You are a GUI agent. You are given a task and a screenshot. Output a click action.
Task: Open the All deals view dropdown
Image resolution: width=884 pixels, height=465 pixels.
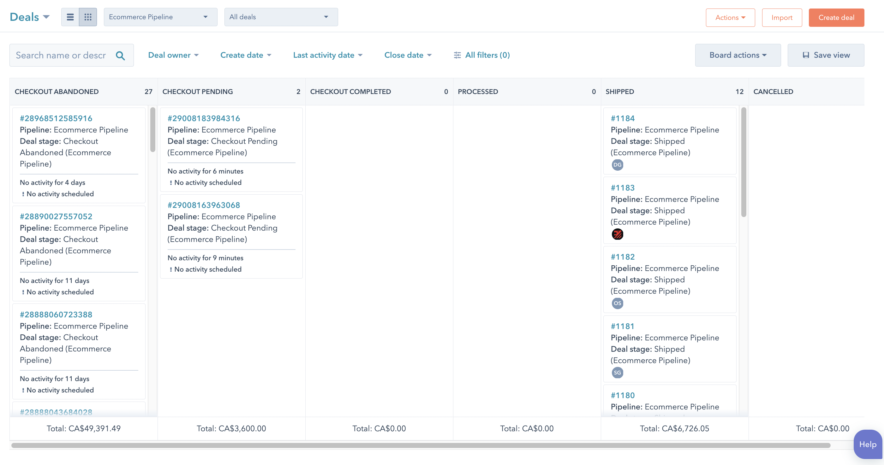tap(281, 17)
